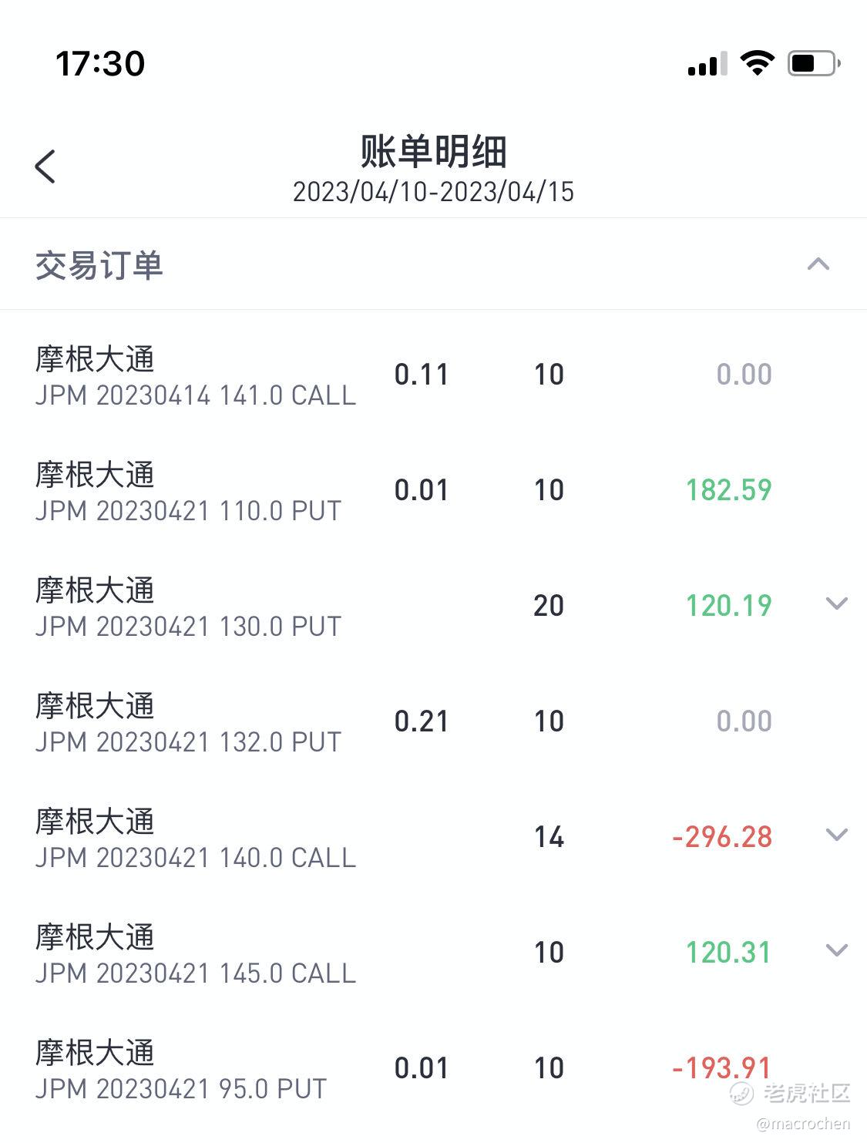Tap the 182.59 profit amount
Image resolution: width=867 pixels, height=1143 pixels.
click(x=728, y=490)
